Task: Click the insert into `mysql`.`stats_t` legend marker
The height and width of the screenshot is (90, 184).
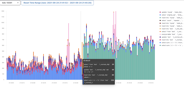Action: point(160,26)
